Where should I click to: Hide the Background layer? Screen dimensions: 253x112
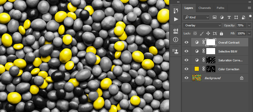click(x=186, y=78)
